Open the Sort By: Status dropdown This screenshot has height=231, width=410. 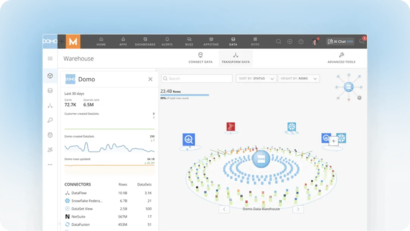click(x=256, y=79)
